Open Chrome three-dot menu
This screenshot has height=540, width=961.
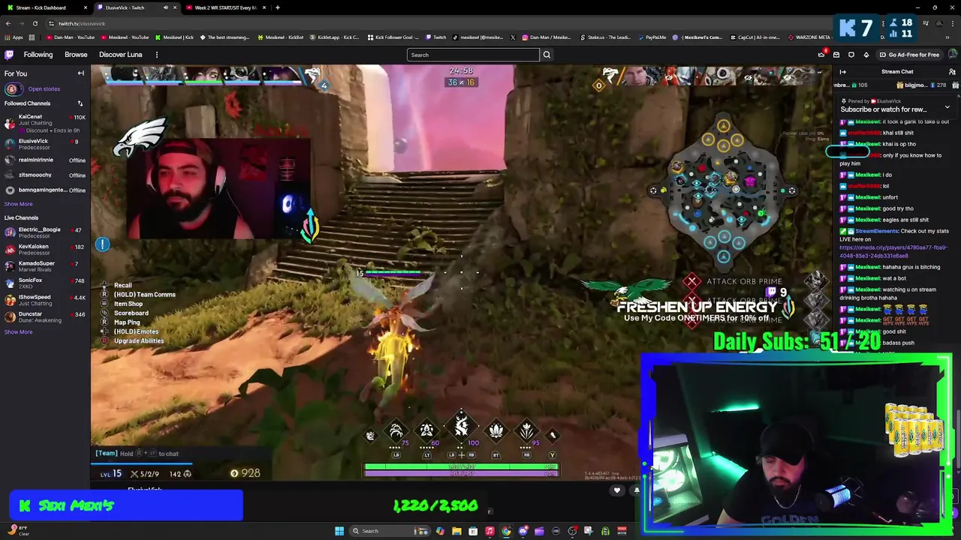[x=952, y=23]
